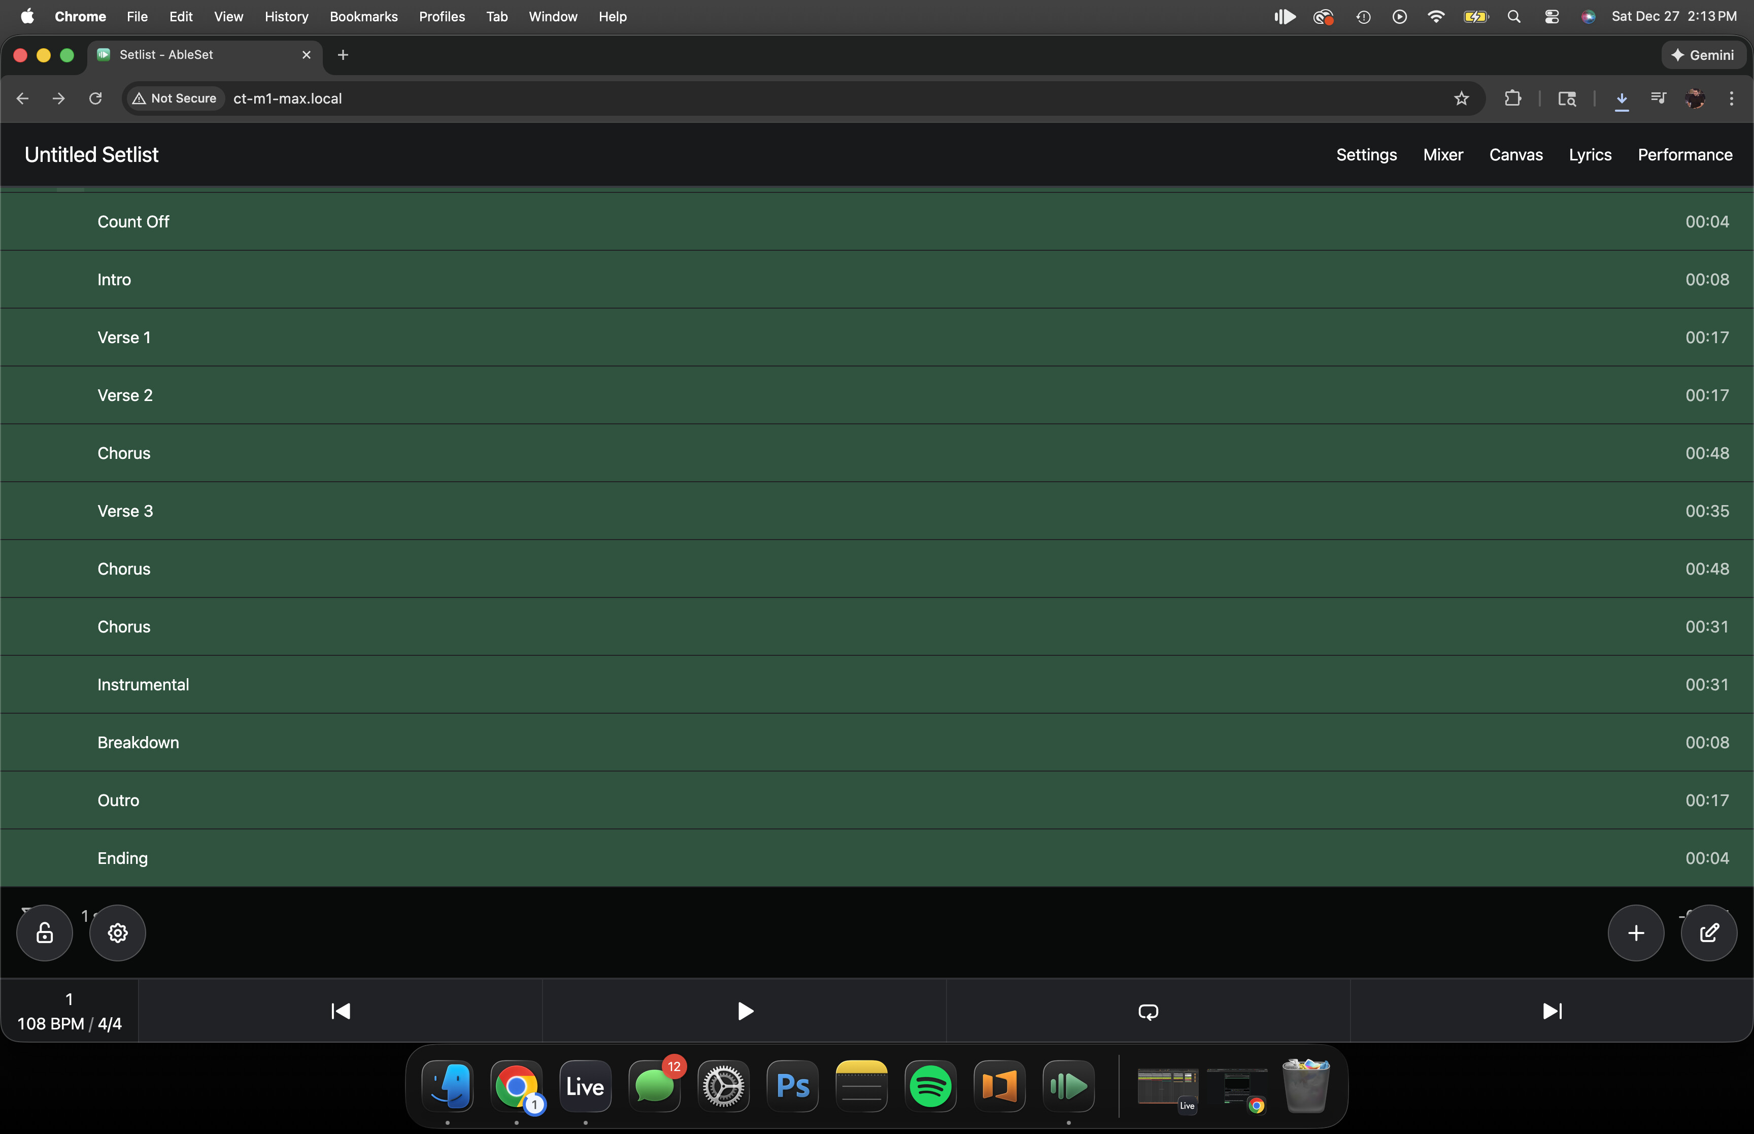Switch to the Mixer view
The height and width of the screenshot is (1134, 1754).
point(1443,155)
